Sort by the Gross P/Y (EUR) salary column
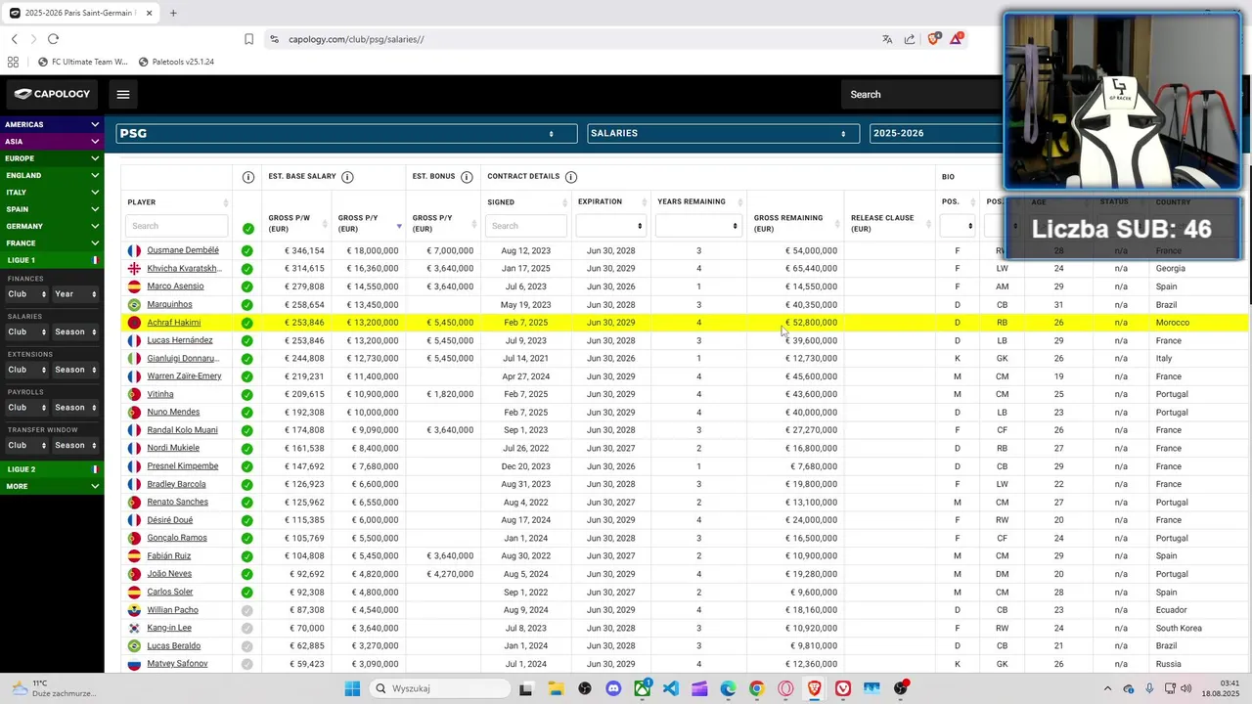The height and width of the screenshot is (704, 1252). [x=368, y=222]
